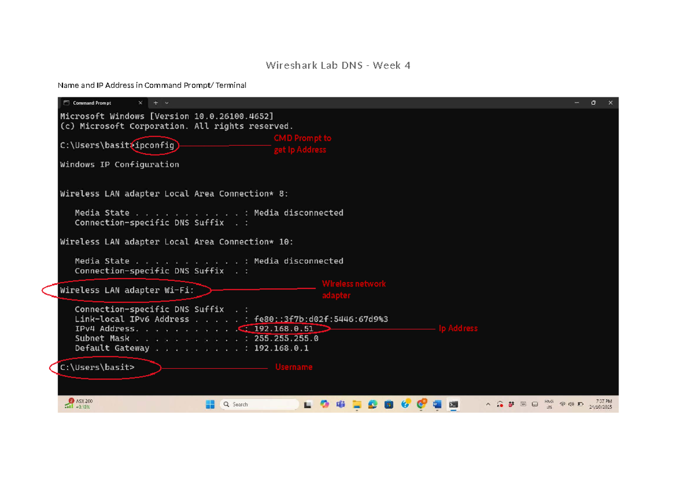
Task: Click the 'Windows IP Configuration' line
Action: (119, 164)
